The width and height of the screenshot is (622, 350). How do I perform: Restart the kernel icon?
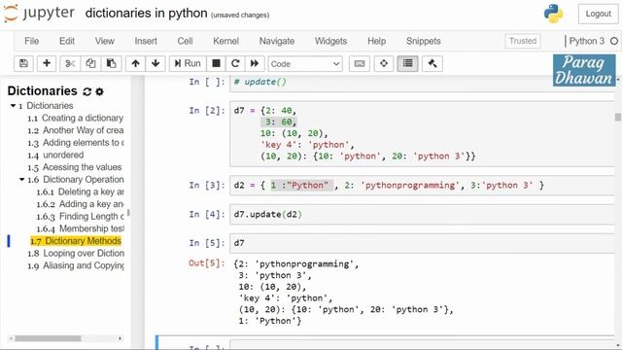click(235, 63)
